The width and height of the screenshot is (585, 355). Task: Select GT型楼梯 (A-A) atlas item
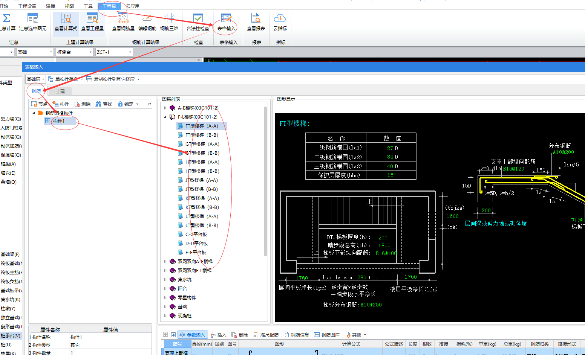[x=202, y=144]
